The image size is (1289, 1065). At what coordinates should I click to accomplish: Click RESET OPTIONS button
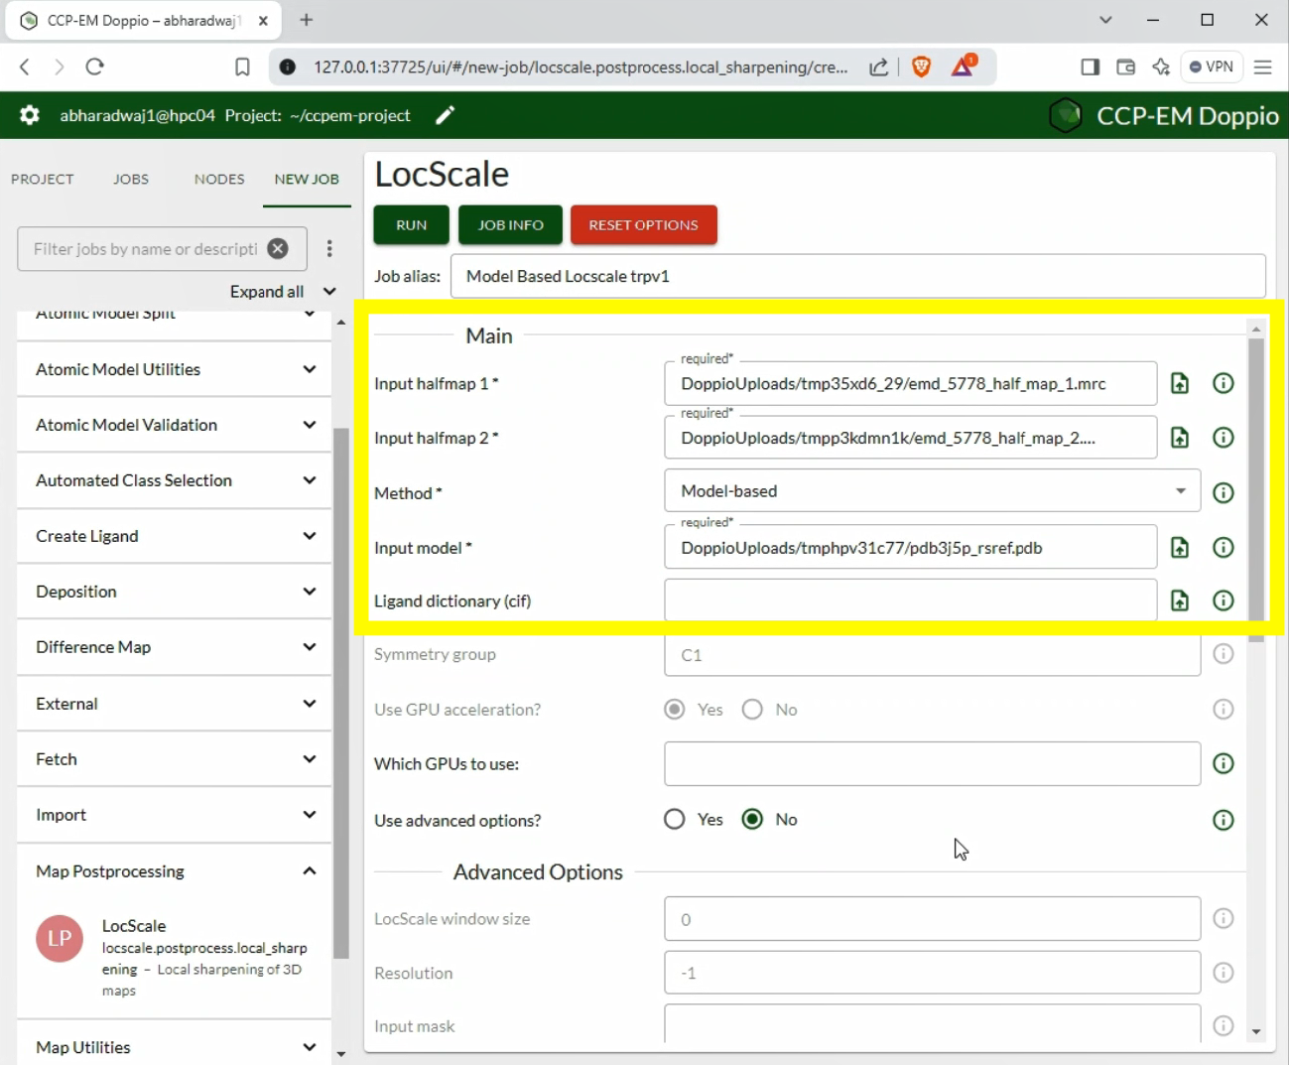643,225
